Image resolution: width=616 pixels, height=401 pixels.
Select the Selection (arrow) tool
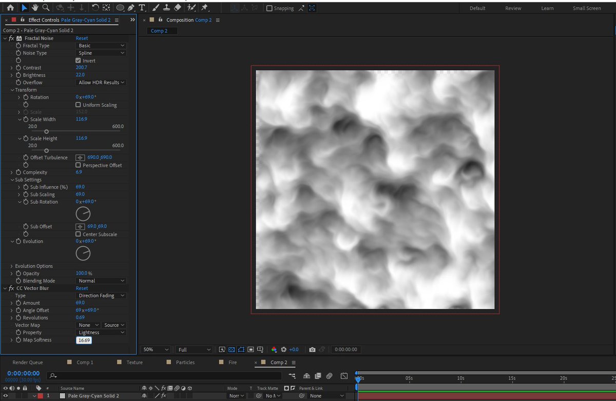tap(24, 8)
